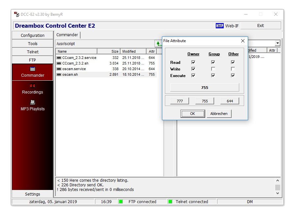The height and width of the screenshot is (215, 291).
Task: Close the File Attribute dialog
Action: pos(243,41)
